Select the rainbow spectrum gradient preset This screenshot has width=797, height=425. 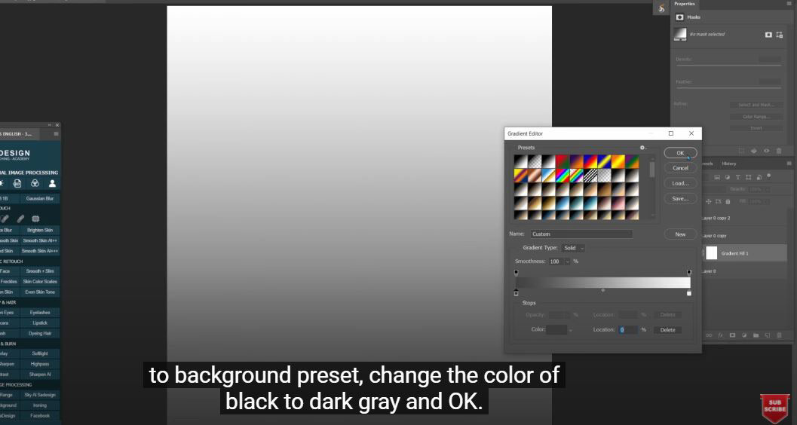click(x=562, y=175)
